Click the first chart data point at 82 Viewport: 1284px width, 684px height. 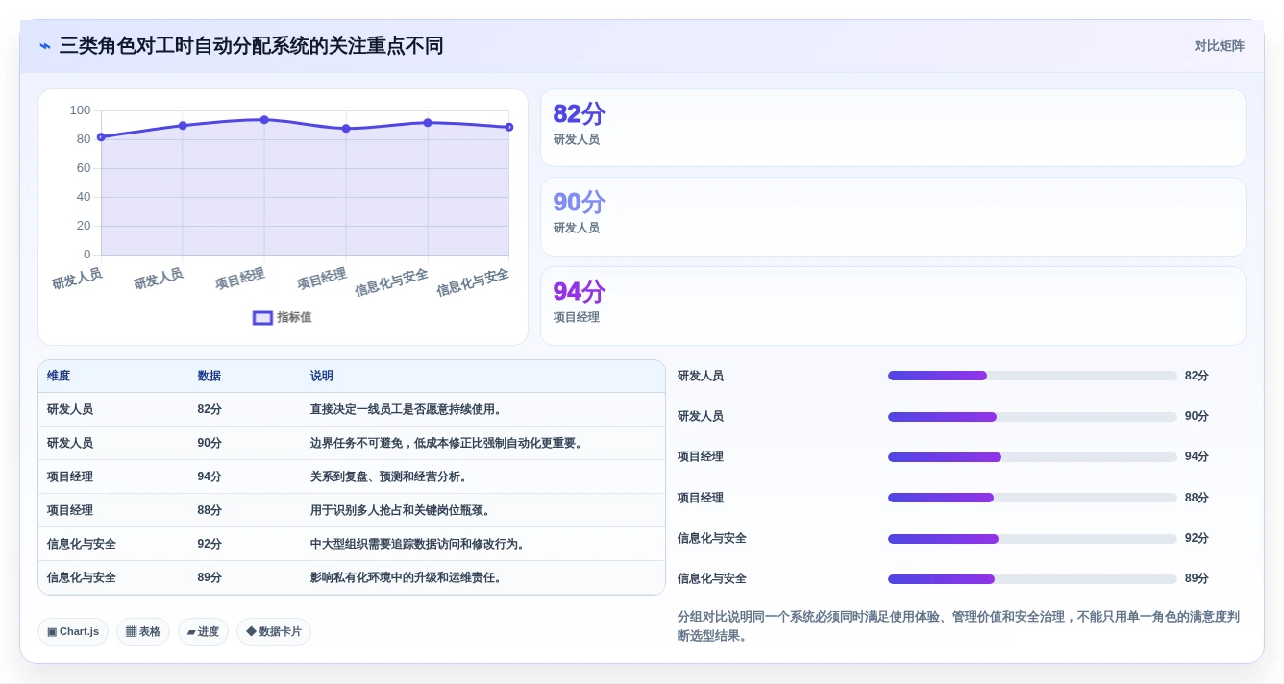[x=101, y=137]
